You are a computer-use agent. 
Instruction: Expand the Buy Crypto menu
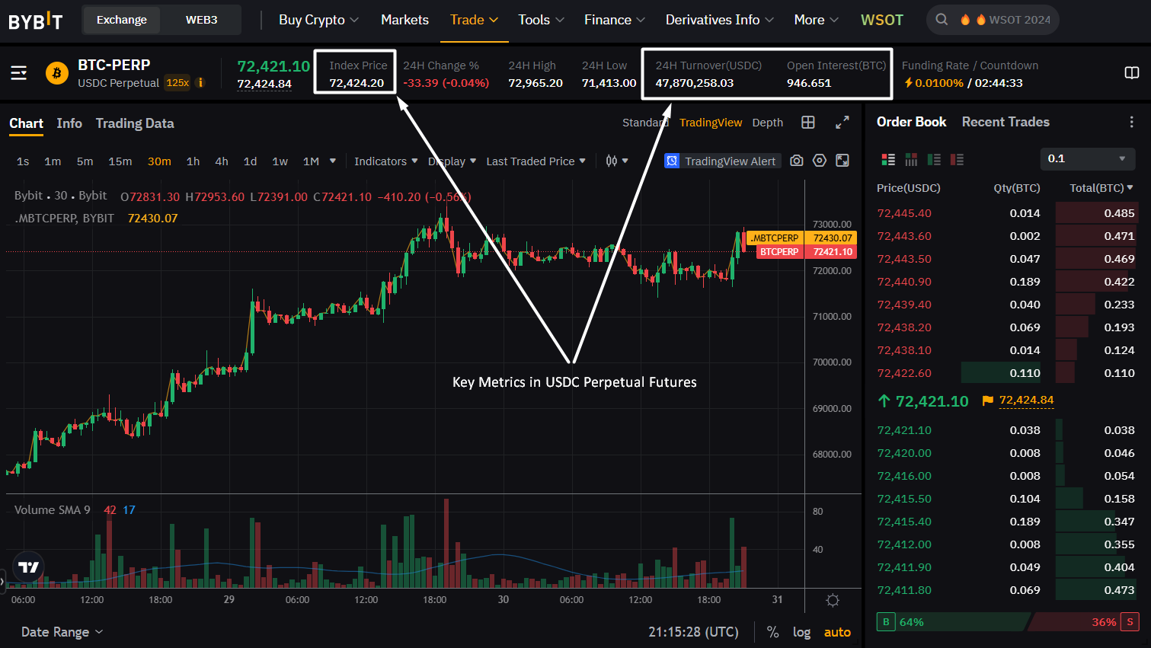pos(318,20)
